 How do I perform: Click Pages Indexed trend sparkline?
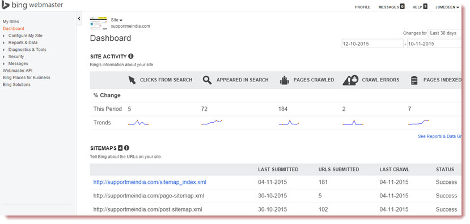[418, 122]
